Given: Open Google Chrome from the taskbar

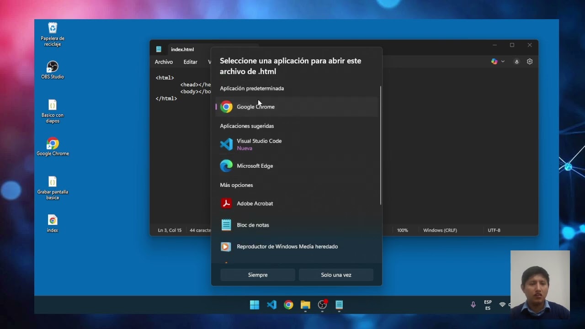Looking at the screenshot, I should click(288, 305).
